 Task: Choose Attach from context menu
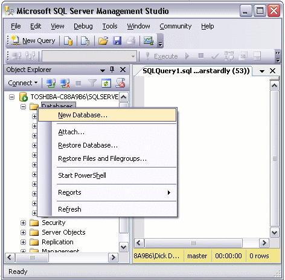107,132
